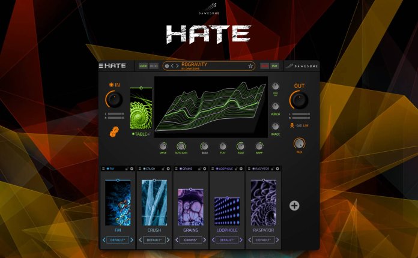
Task: Click the IN gain knob
Action: pos(114,100)
